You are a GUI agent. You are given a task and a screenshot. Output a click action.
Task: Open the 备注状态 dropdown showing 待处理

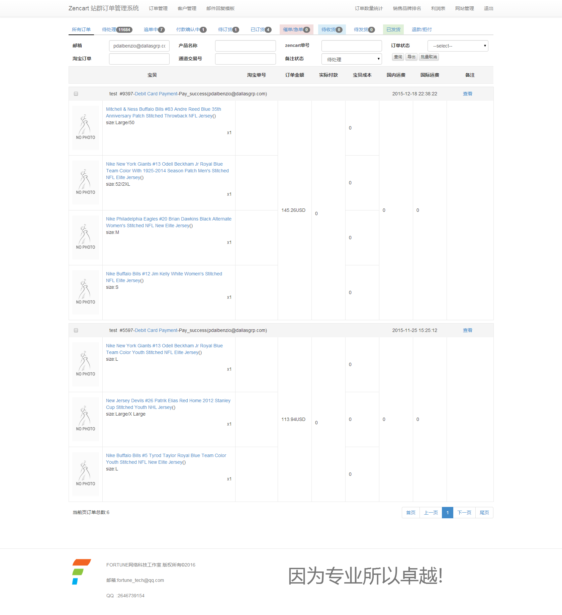tap(351, 59)
